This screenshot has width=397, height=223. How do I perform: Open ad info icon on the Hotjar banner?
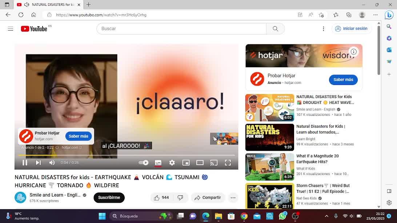point(353,52)
